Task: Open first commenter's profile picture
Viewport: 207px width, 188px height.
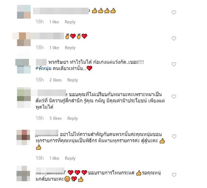Action: [x=24, y=12]
